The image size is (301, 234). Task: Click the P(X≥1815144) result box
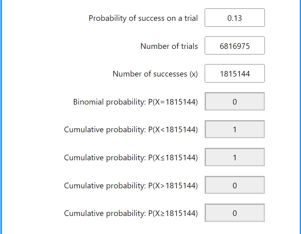(x=234, y=213)
